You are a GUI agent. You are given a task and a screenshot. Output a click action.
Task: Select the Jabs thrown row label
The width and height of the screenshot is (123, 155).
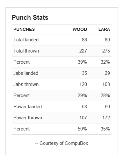(x=26, y=84)
